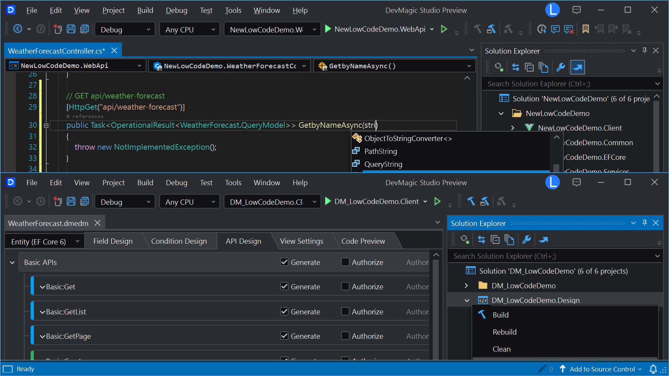
Task: Toggle Generate checkbox for Basic APIs
Action: pyautogui.click(x=284, y=262)
